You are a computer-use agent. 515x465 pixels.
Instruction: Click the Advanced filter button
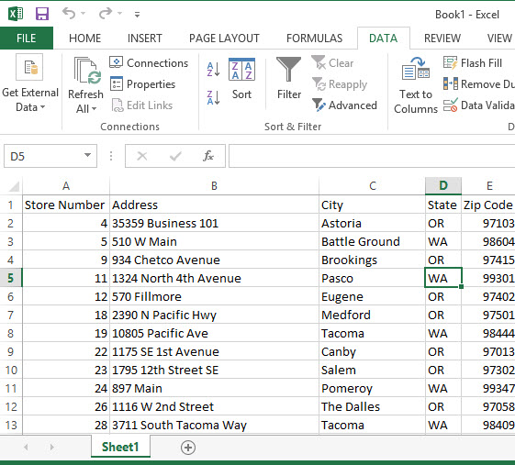pyautogui.click(x=344, y=105)
